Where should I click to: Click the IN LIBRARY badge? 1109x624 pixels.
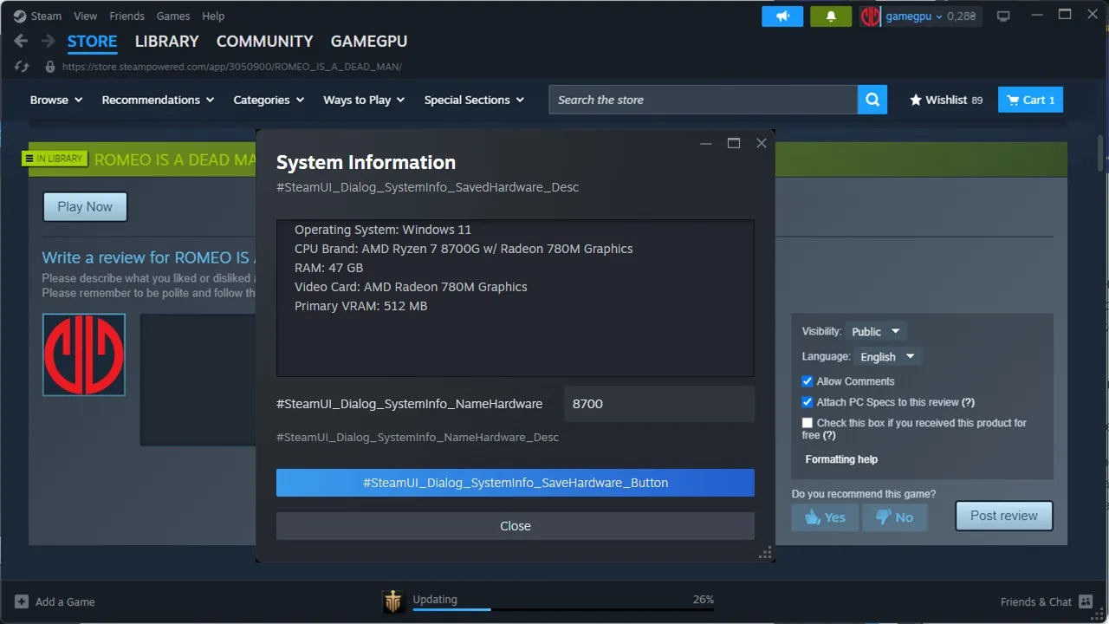(55, 159)
